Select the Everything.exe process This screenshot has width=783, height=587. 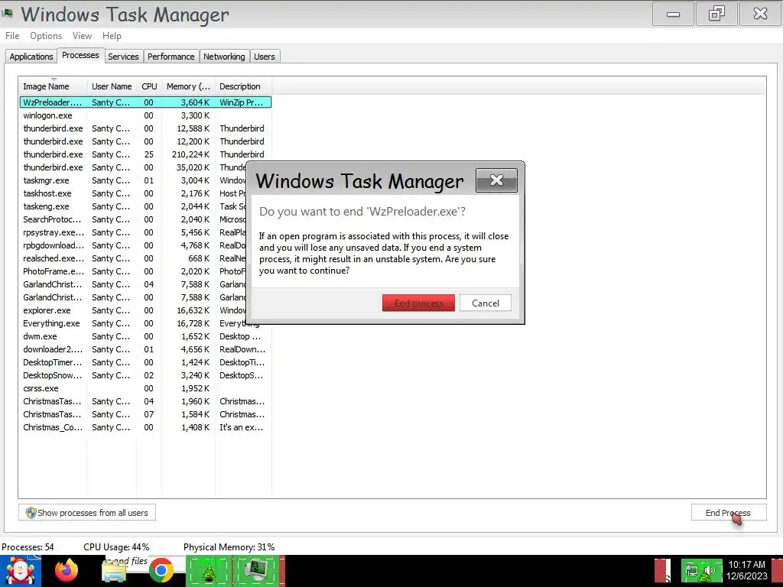(x=145, y=323)
